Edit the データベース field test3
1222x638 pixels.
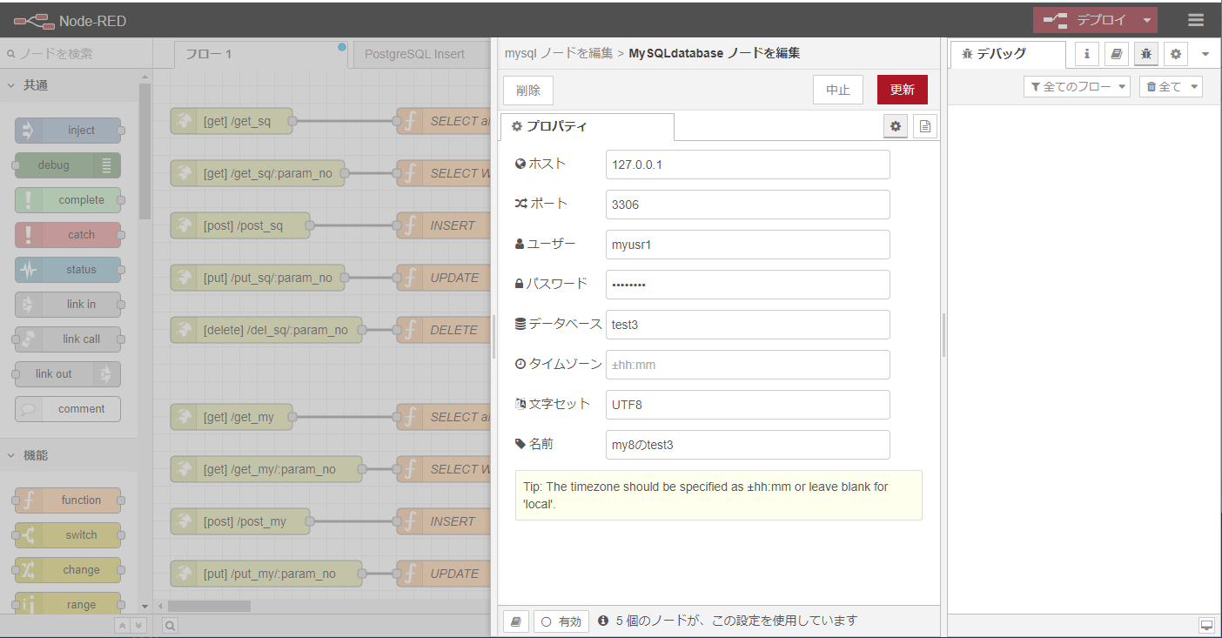click(748, 325)
